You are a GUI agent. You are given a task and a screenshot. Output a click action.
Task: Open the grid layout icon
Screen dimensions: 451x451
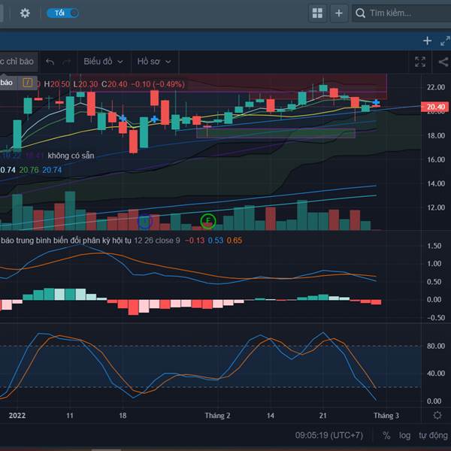click(317, 14)
